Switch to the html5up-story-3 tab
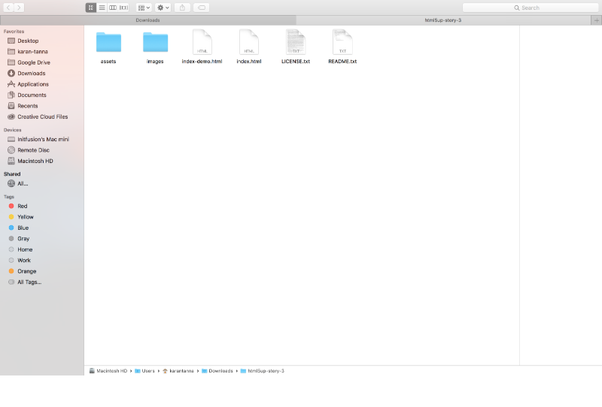This screenshot has height=407, width=602. [443, 20]
